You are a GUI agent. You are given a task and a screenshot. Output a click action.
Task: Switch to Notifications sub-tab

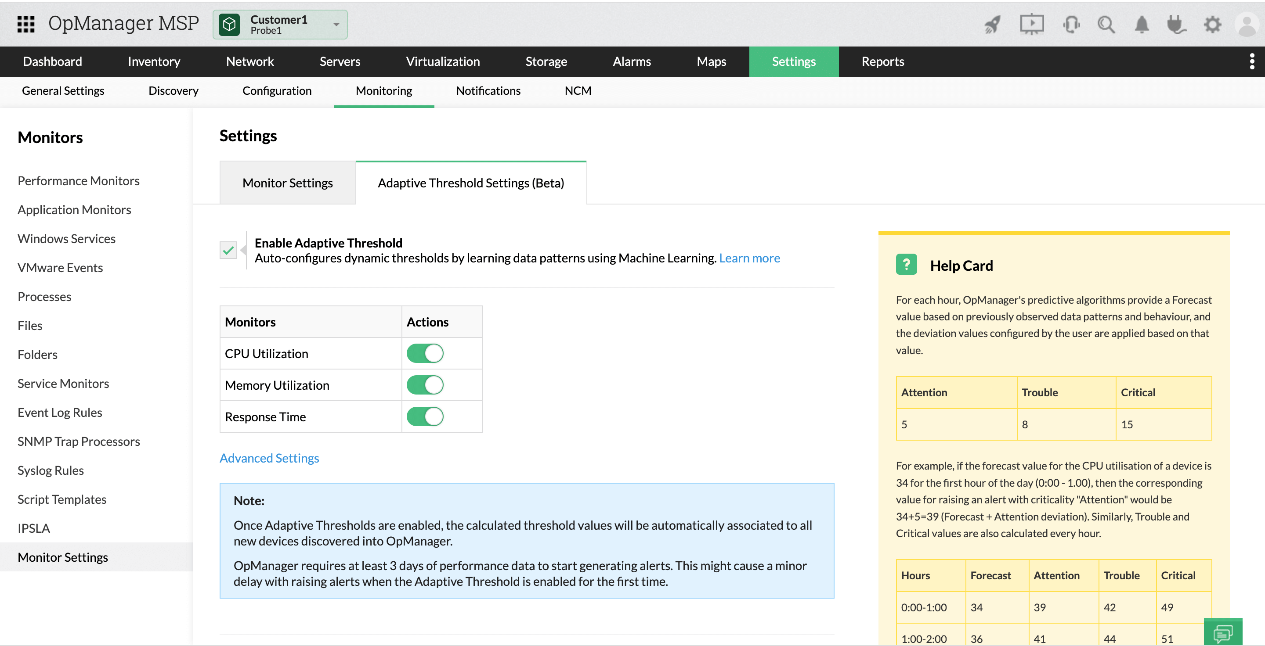point(488,91)
